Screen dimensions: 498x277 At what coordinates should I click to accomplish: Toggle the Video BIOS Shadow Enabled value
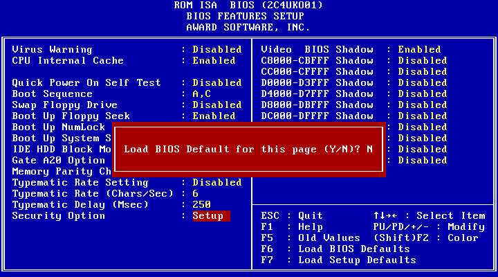tap(419, 50)
